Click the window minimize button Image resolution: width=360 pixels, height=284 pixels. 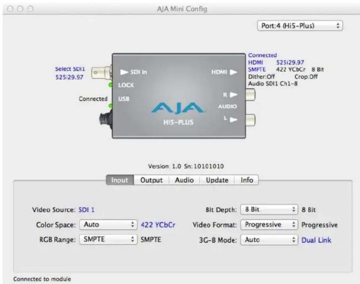pos(20,9)
